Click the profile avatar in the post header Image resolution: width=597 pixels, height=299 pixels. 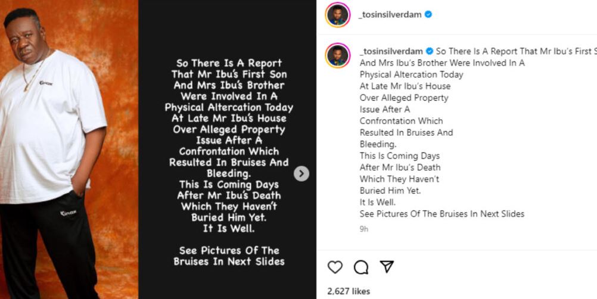tap(337, 14)
